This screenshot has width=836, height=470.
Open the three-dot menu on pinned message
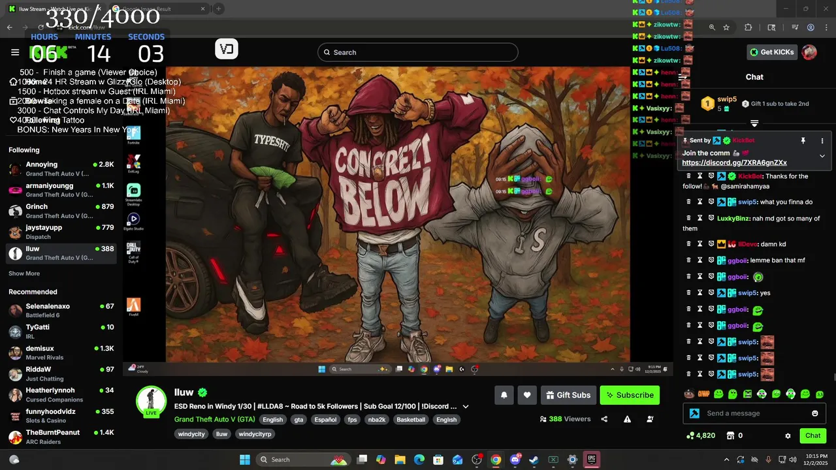click(822, 140)
